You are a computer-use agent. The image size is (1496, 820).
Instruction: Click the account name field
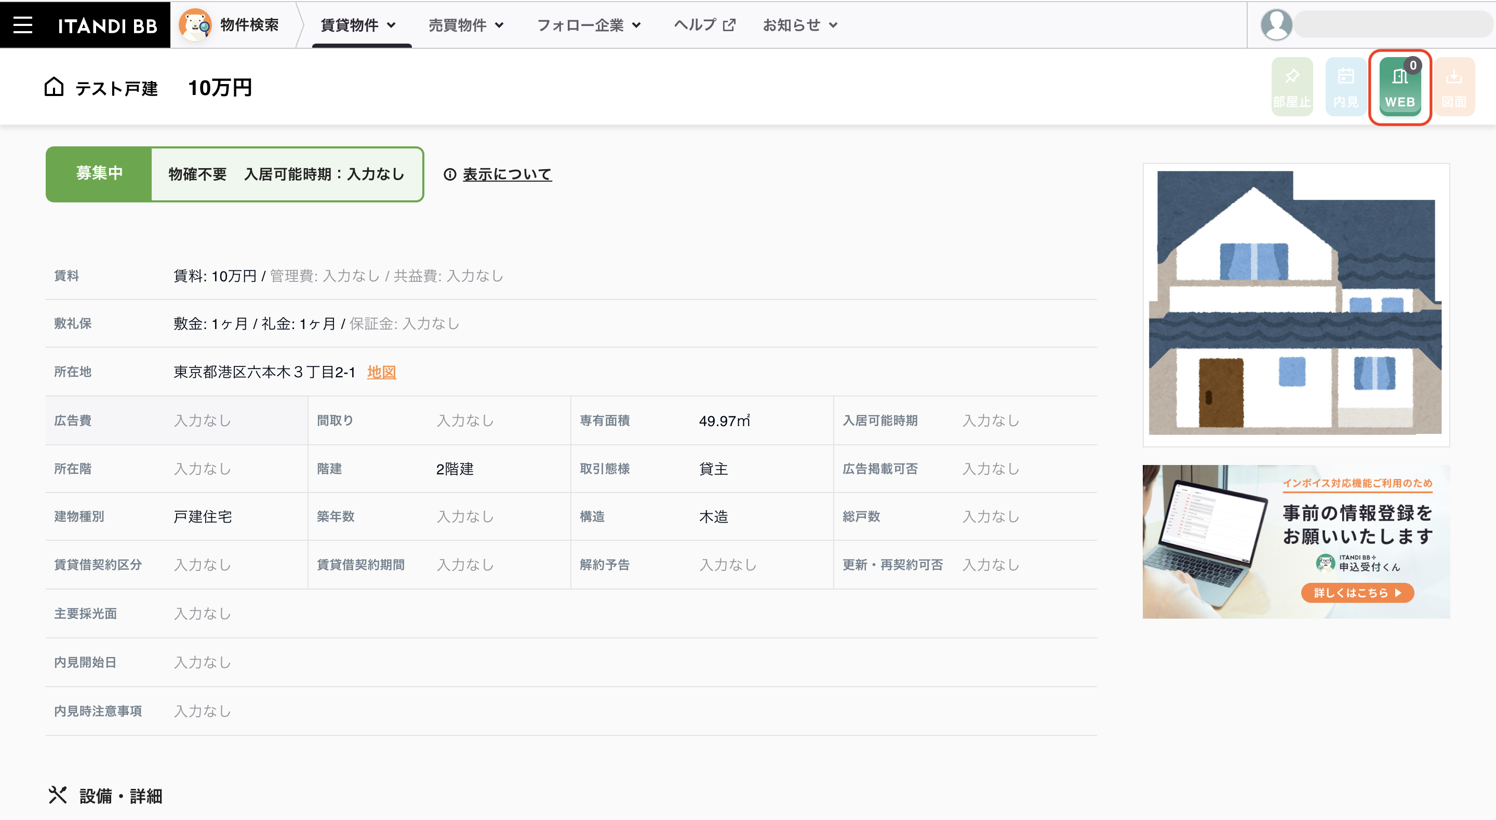1393,24
